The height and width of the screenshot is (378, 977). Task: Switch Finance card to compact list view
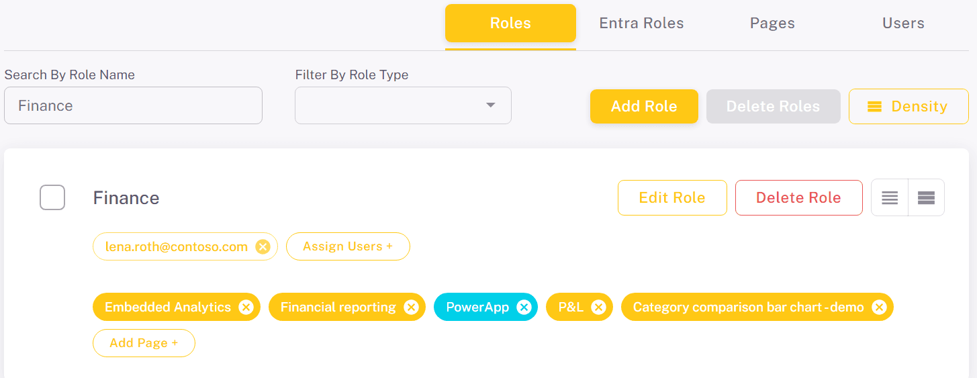890,197
